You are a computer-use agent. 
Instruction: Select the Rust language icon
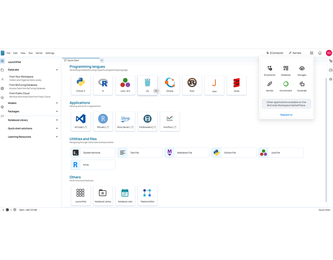coord(192,85)
